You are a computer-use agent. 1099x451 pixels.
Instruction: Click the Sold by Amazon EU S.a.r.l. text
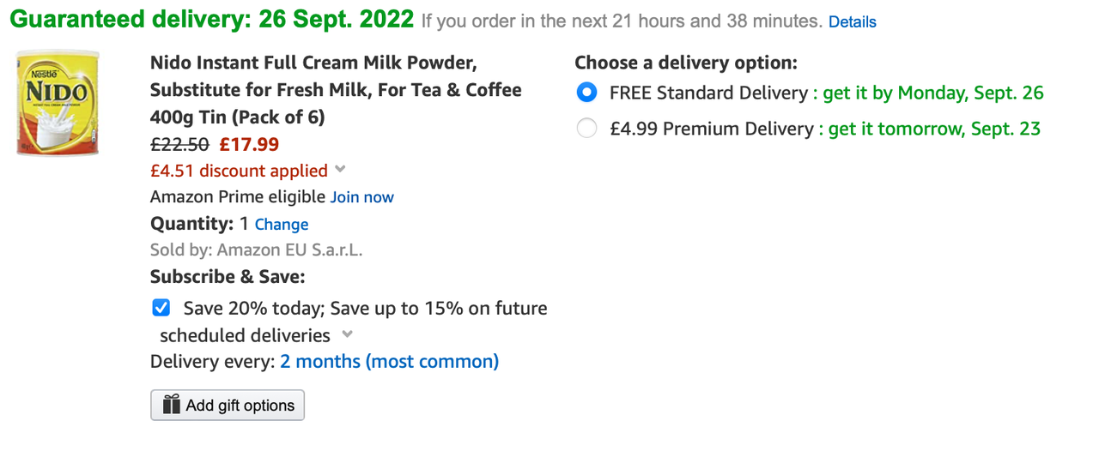(x=257, y=250)
